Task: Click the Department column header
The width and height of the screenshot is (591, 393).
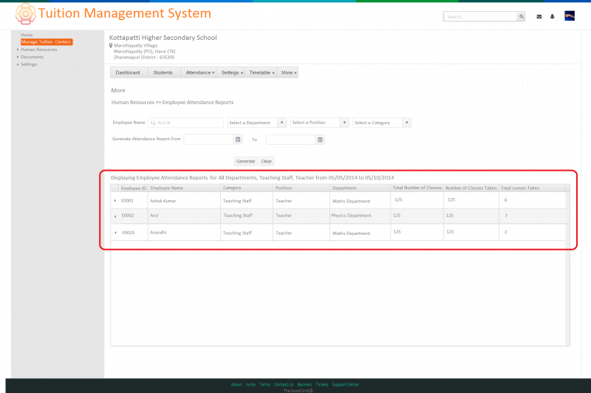Action: pos(361,188)
